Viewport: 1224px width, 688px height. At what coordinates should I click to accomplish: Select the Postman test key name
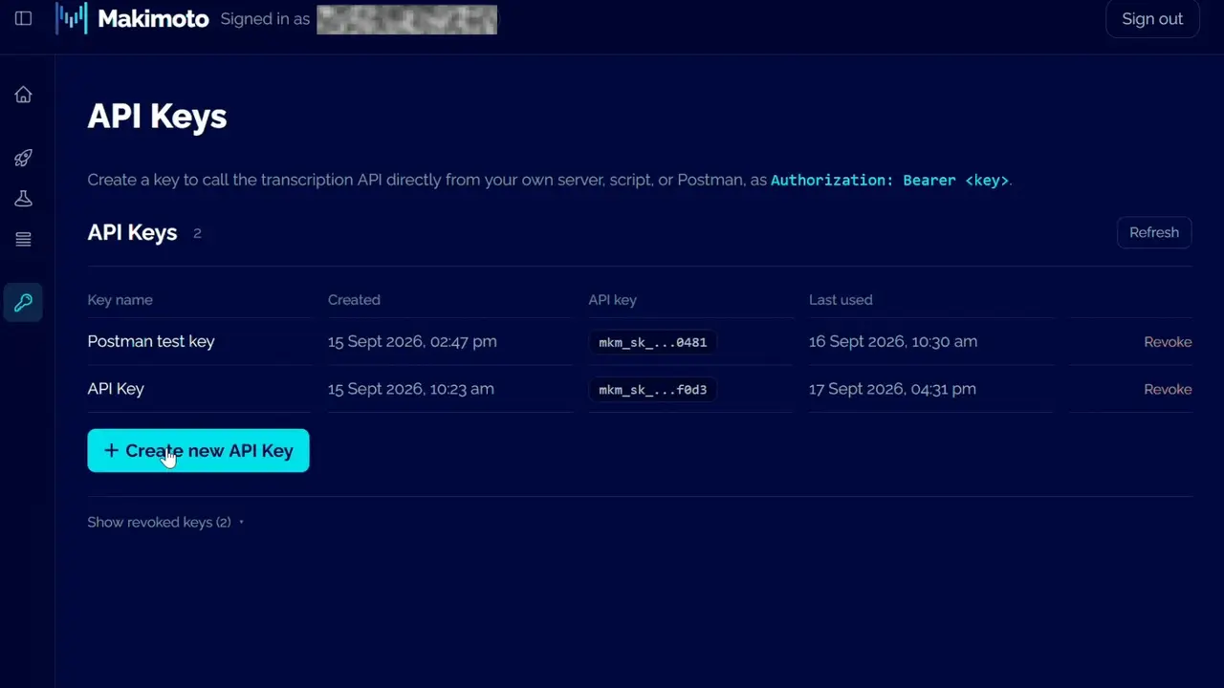151,342
